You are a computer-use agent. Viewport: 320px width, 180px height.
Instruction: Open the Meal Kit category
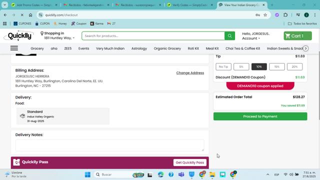click(212, 48)
